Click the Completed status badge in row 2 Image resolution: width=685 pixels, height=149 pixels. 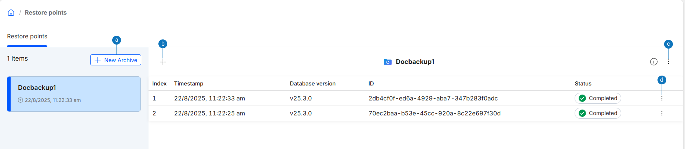tap(598, 113)
